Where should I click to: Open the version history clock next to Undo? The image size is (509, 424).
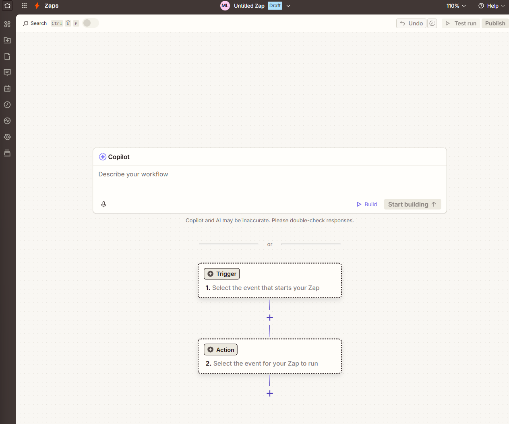click(432, 23)
